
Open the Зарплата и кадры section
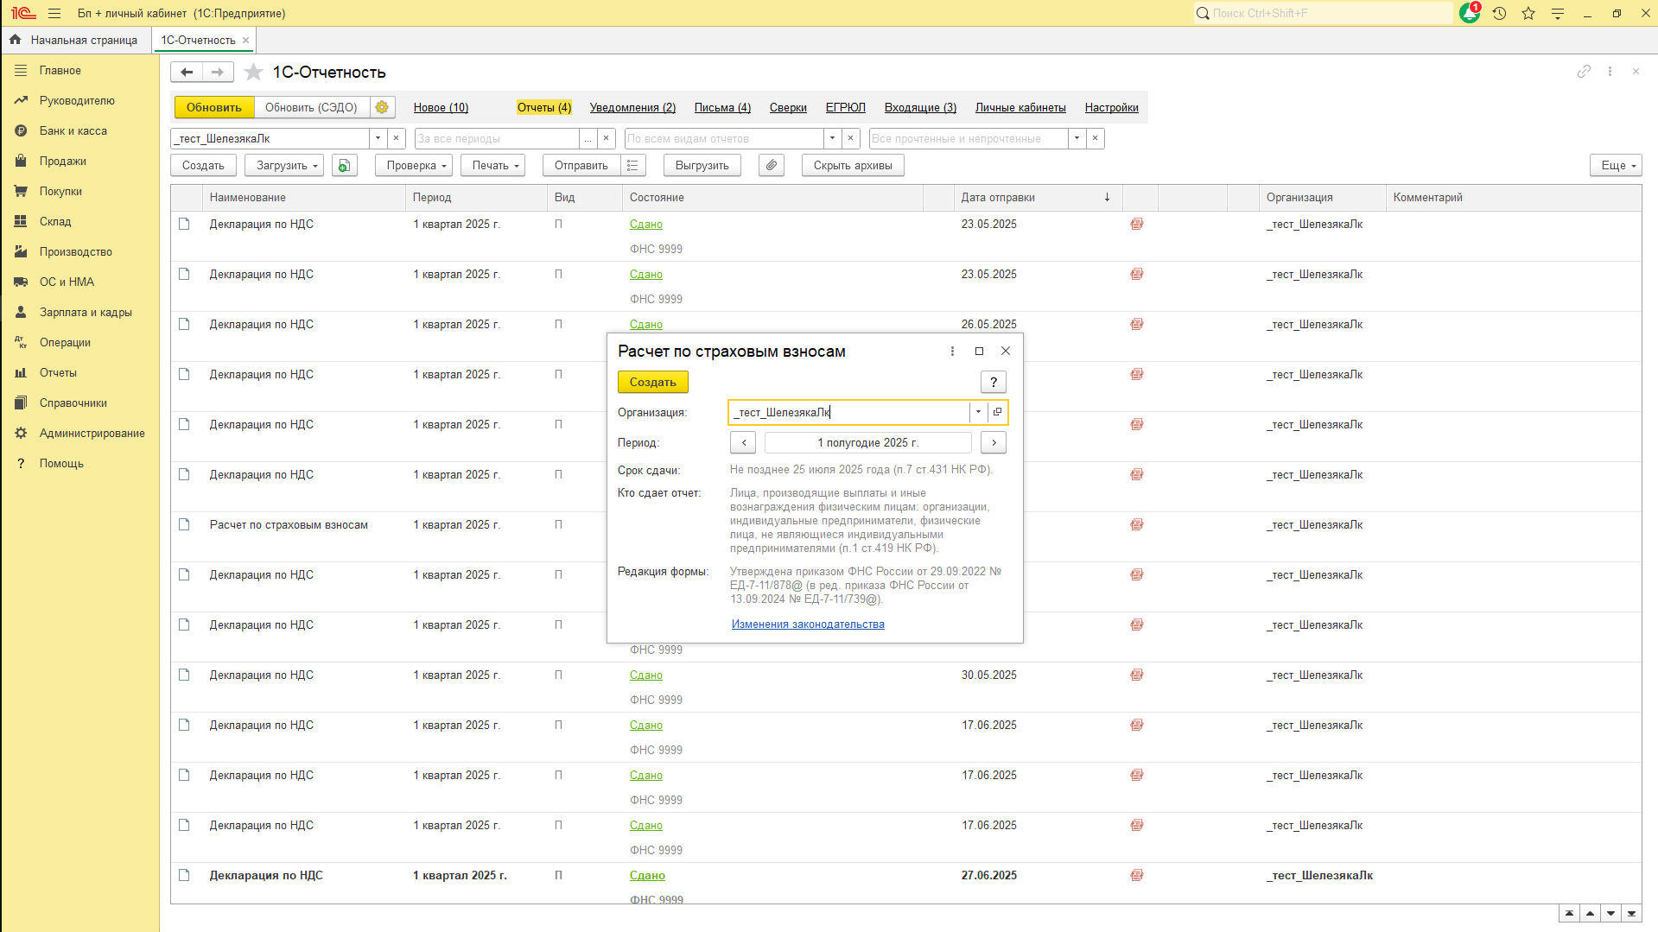[x=86, y=312]
